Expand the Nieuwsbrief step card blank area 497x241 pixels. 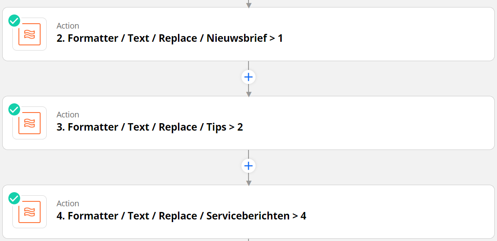point(388,34)
